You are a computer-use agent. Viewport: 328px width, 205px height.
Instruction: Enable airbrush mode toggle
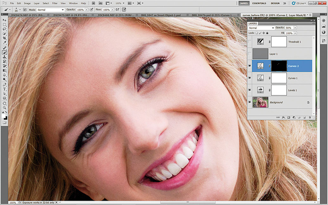(x=118, y=10)
